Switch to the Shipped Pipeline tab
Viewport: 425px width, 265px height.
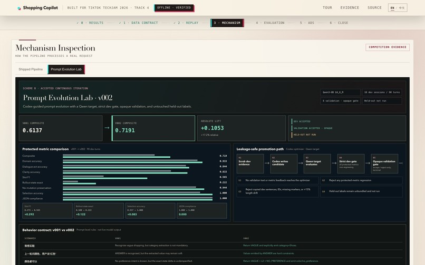point(31,69)
